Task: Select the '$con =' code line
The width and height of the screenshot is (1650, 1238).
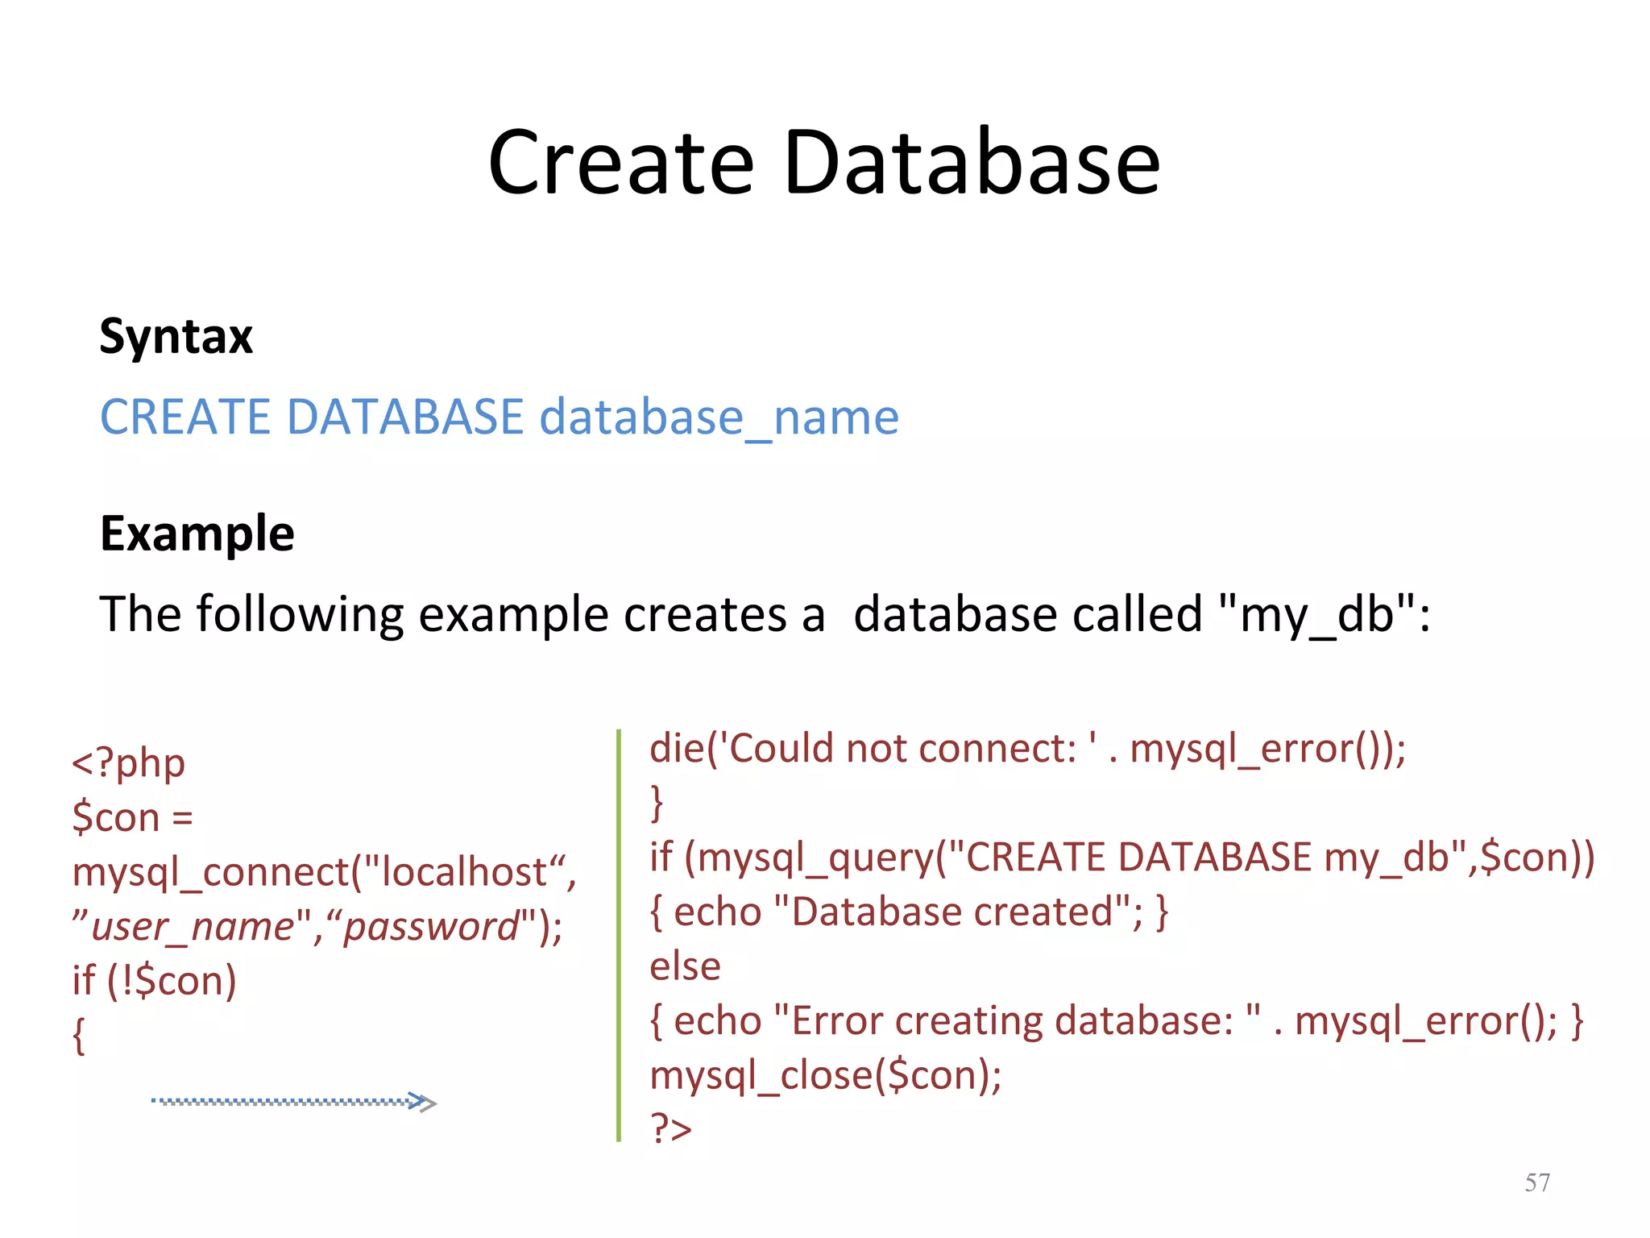Action: (132, 817)
